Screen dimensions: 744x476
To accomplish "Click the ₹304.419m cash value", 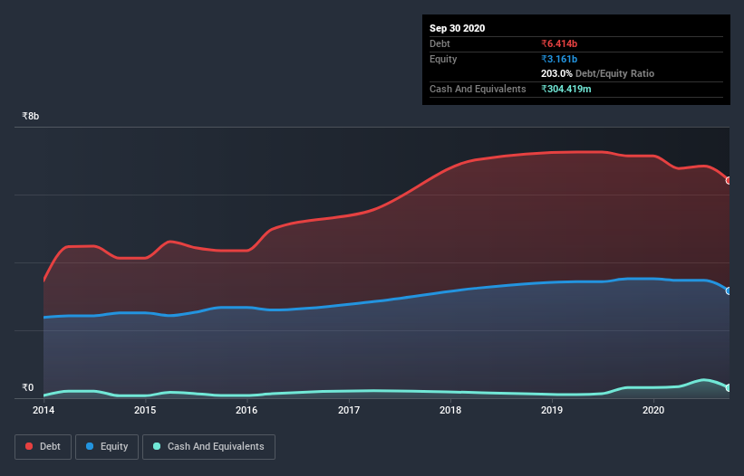I will pyautogui.click(x=566, y=89).
